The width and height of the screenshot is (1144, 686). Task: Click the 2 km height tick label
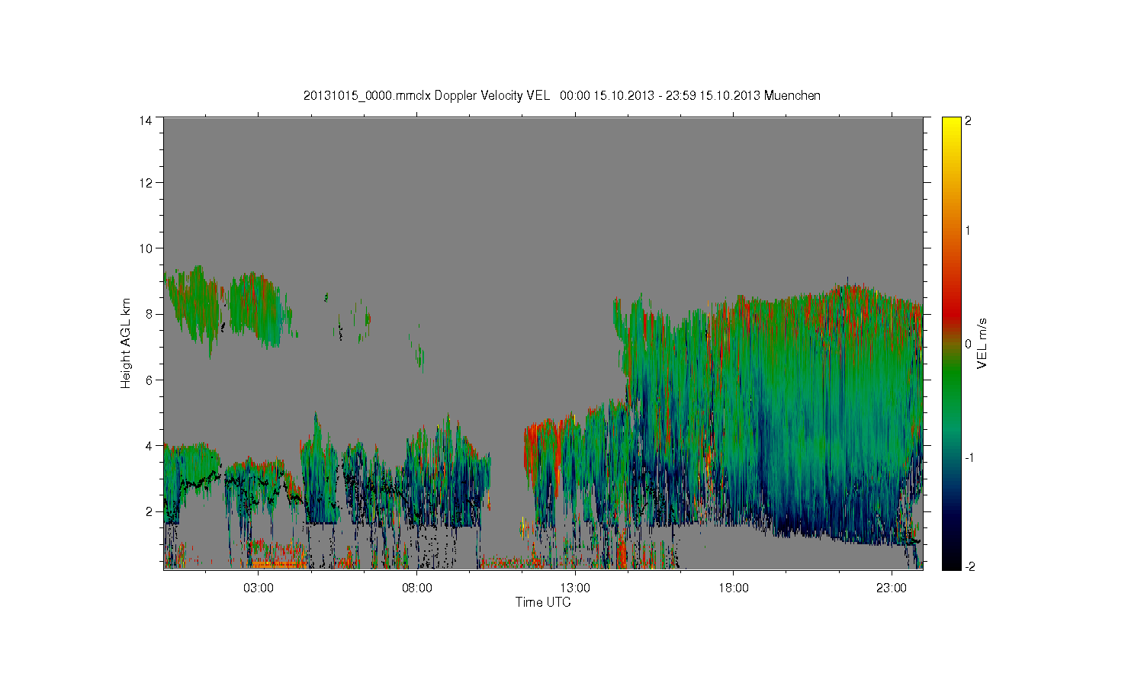coord(148,511)
